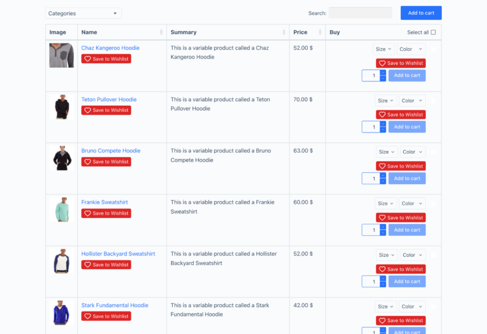Open Hollister Backyard Sweatshirt product link
Viewport: 487px width, 334px height.
(118, 254)
